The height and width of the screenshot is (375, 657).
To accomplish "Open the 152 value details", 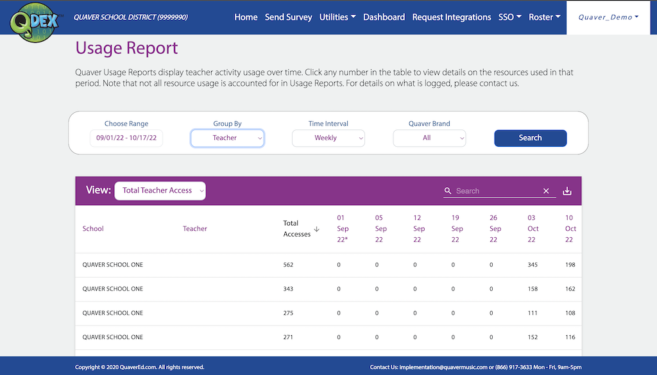I will point(533,337).
